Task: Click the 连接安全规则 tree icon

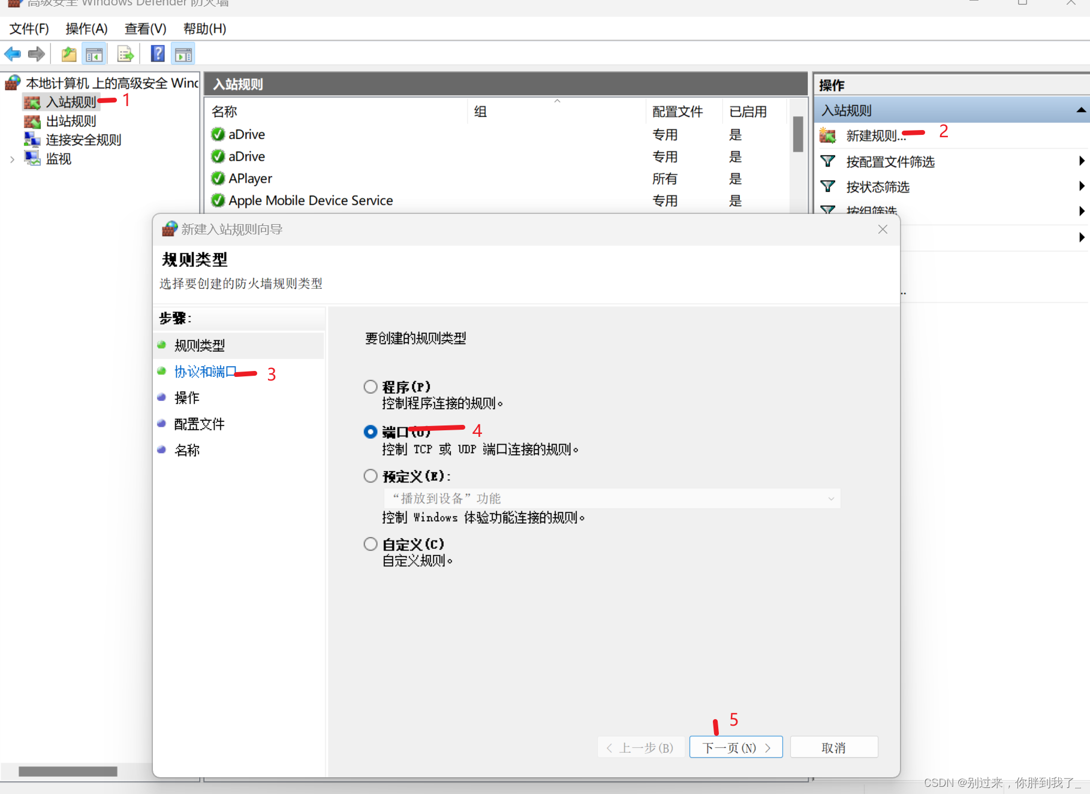Action: 32,140
